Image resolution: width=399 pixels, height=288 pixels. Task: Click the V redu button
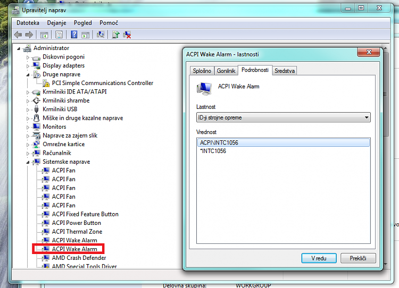319,258
